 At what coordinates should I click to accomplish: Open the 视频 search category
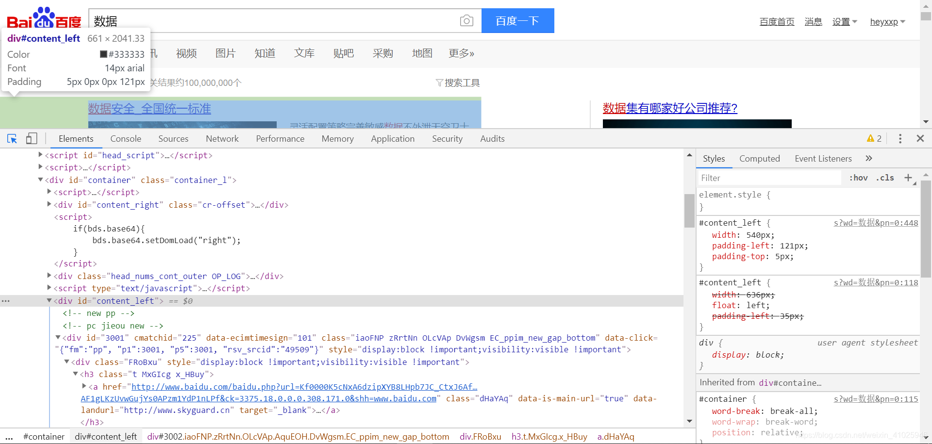point(186,53)
